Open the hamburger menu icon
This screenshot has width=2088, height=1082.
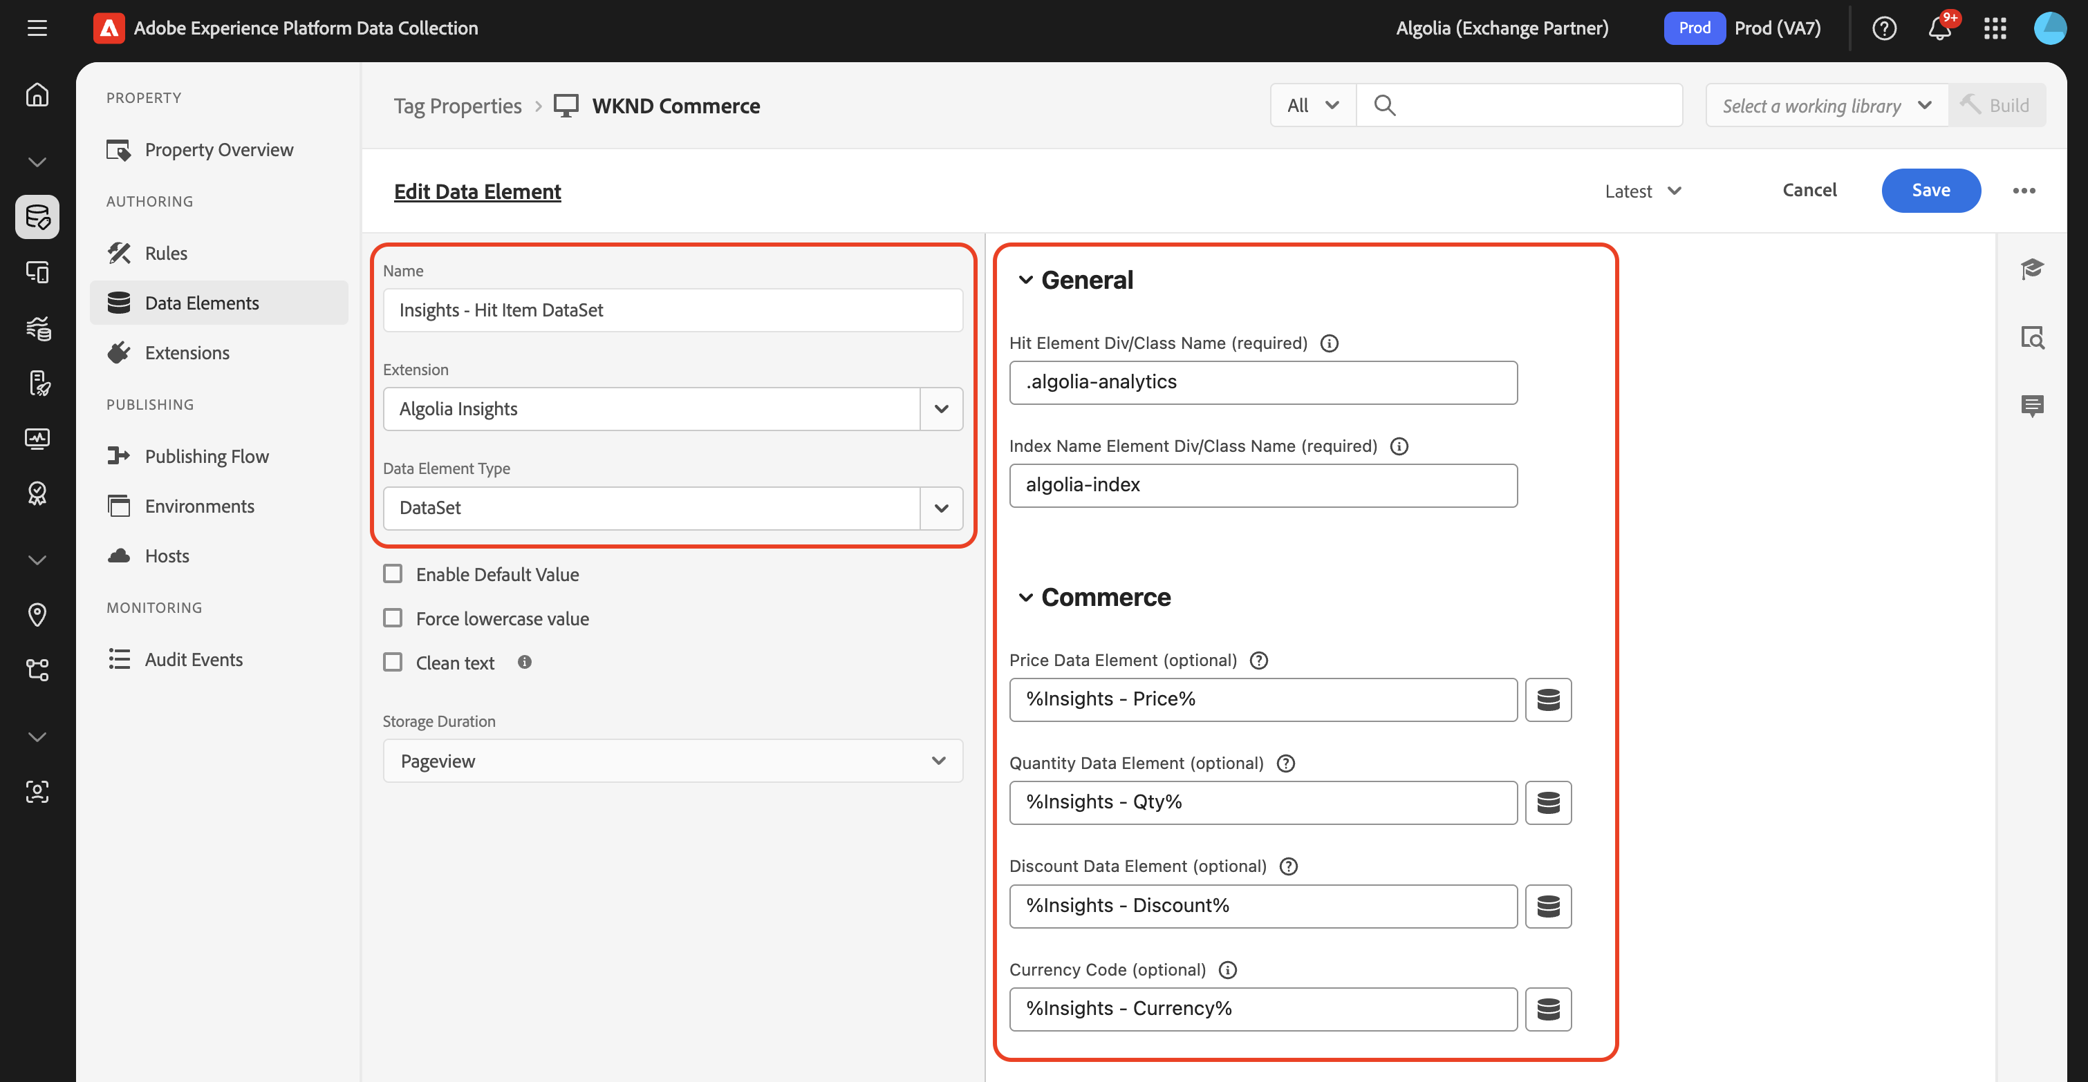(37, 28)
